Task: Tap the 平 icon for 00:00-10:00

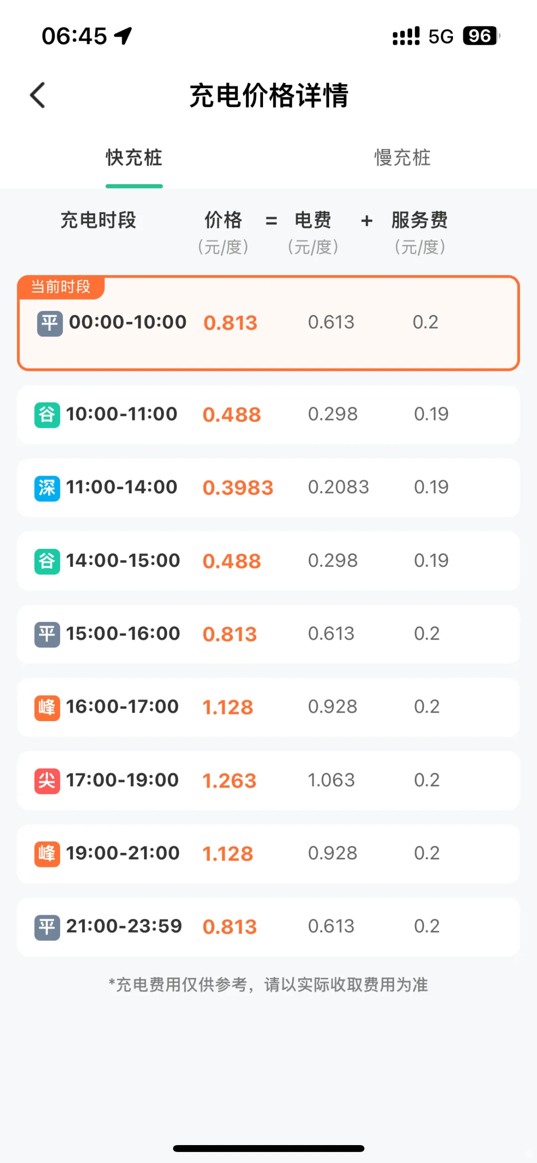Action: coord(50,323)
